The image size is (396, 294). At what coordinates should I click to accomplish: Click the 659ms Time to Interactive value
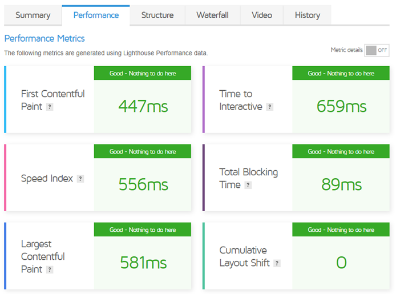(x=341, y=106)
